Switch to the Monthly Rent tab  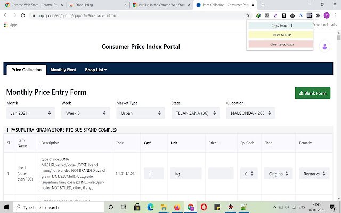point(63,70)
